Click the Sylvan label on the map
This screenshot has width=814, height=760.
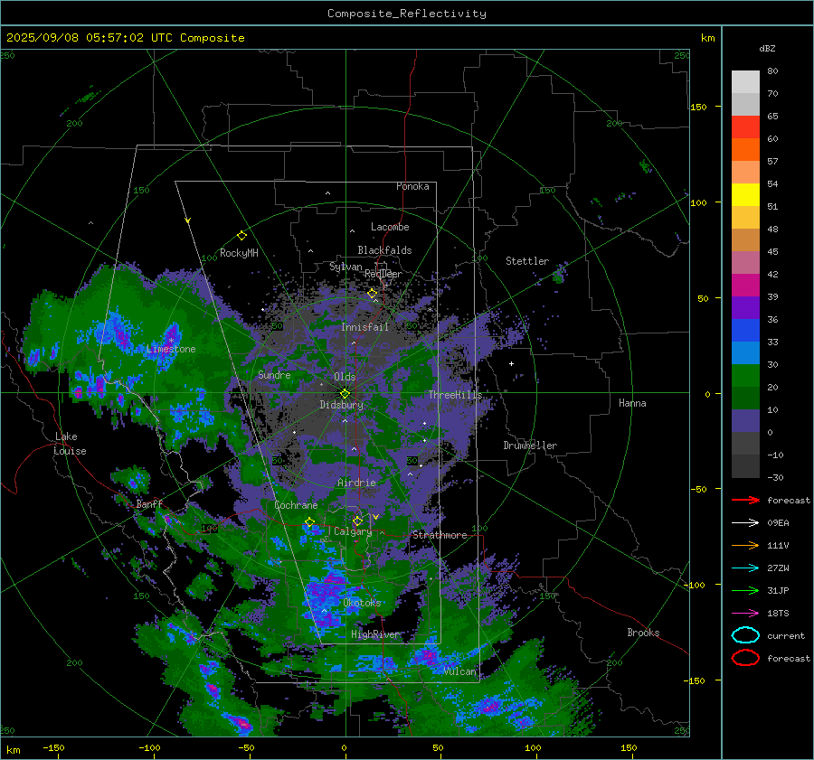[345, 267]
